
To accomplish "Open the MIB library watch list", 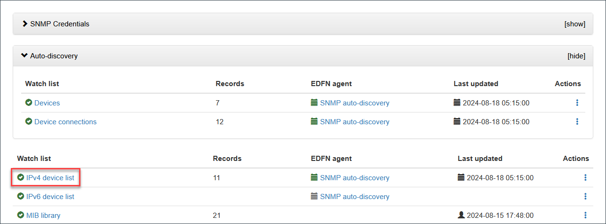I will (x=43, y=216).
